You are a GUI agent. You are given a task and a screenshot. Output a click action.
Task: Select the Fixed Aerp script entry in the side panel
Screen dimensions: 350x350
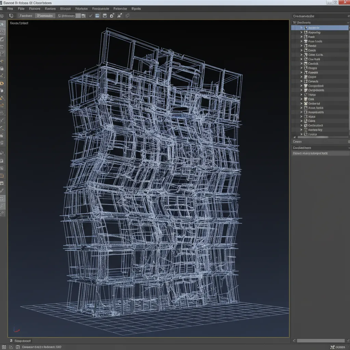320,153
